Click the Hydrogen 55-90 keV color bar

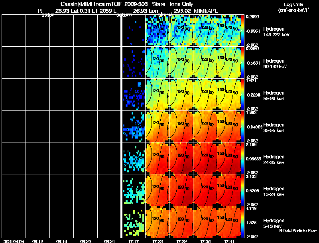pyautogui.click(x=242, y=95)
